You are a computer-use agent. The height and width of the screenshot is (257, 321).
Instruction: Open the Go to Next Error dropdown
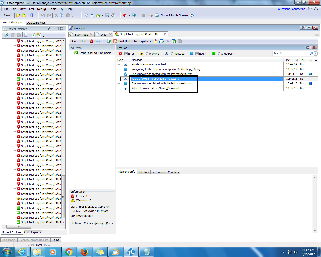(x=103, y=41)
